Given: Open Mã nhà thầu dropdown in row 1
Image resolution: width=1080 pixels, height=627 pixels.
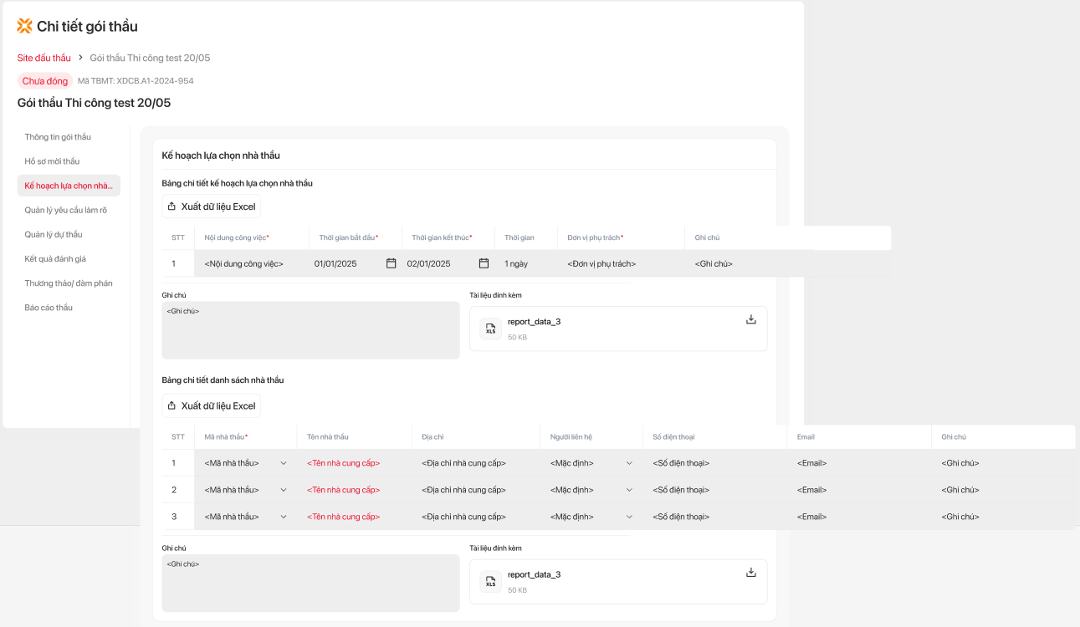Looking at the screenshot, I should pos(283,463).
